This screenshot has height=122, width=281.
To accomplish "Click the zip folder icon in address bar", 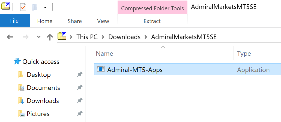I will [x=62, y=36].
